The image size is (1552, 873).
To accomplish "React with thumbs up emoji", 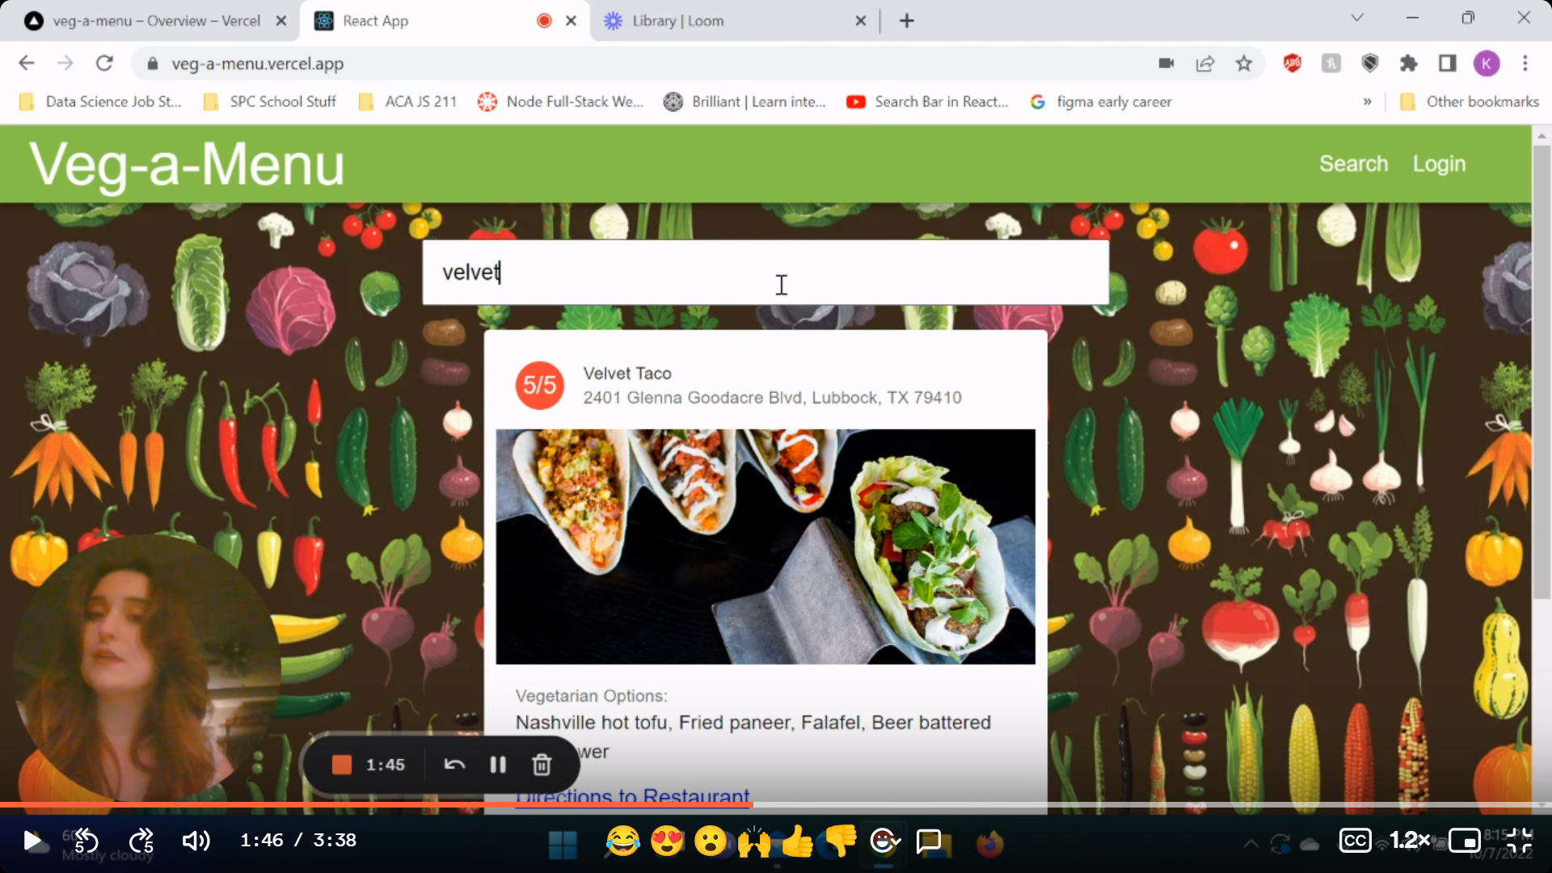I will click(797, 841).
